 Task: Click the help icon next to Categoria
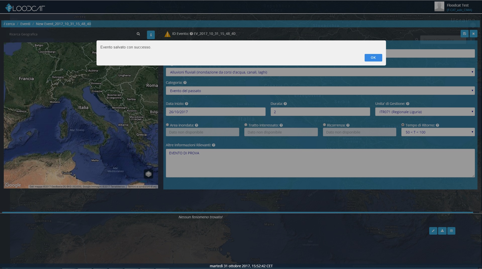(185, 83)
